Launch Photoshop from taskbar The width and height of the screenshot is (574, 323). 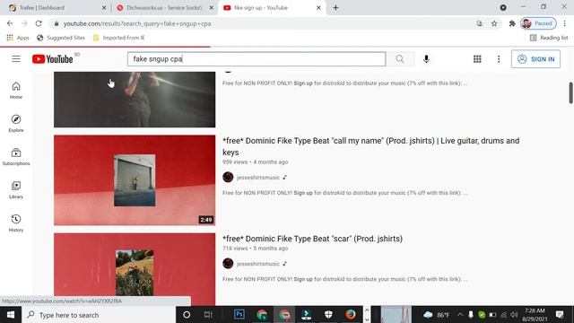pos(239,315)
